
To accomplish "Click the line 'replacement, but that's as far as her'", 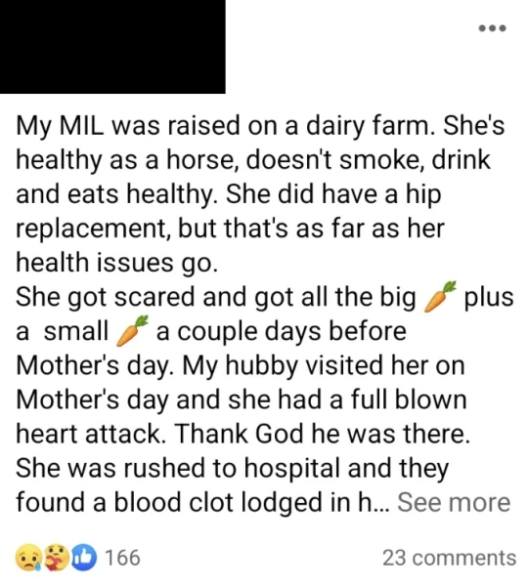I will (230, 228).
